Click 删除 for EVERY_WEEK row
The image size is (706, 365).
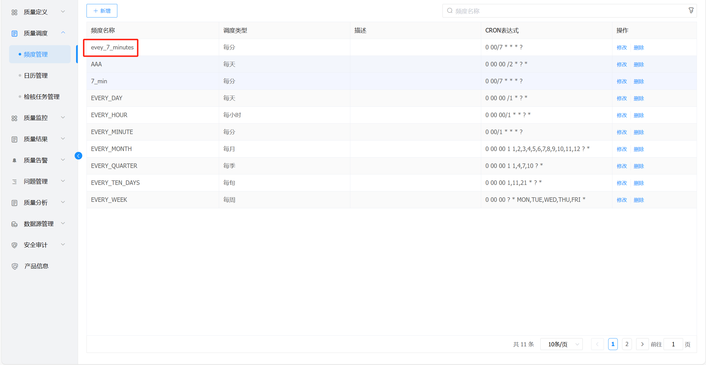pyautogui.click(x=638, y=200)
